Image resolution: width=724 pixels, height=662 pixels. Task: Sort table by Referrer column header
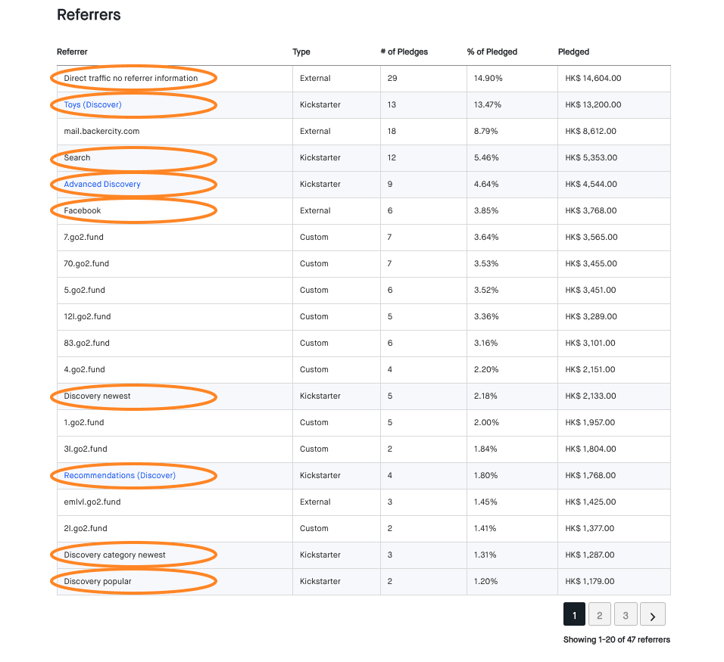(70, 51)
